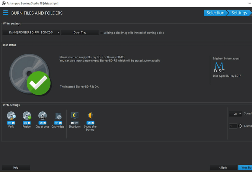Go to the Selection step tab

click(215, 13)
